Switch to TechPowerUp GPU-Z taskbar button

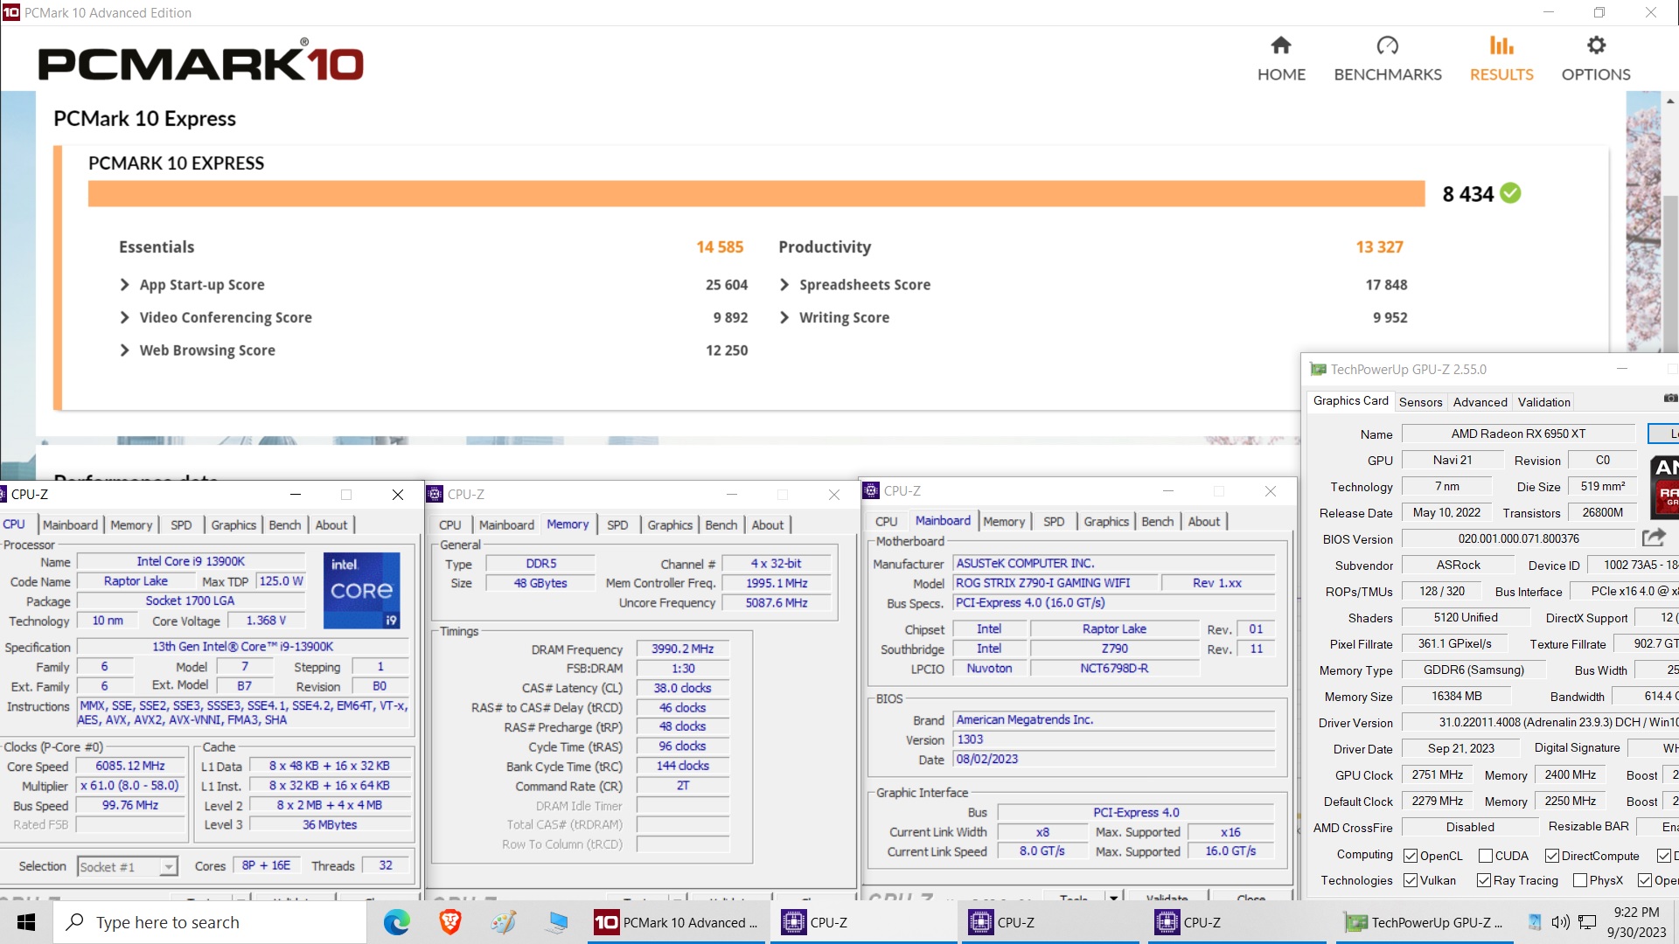point(1425,922)
